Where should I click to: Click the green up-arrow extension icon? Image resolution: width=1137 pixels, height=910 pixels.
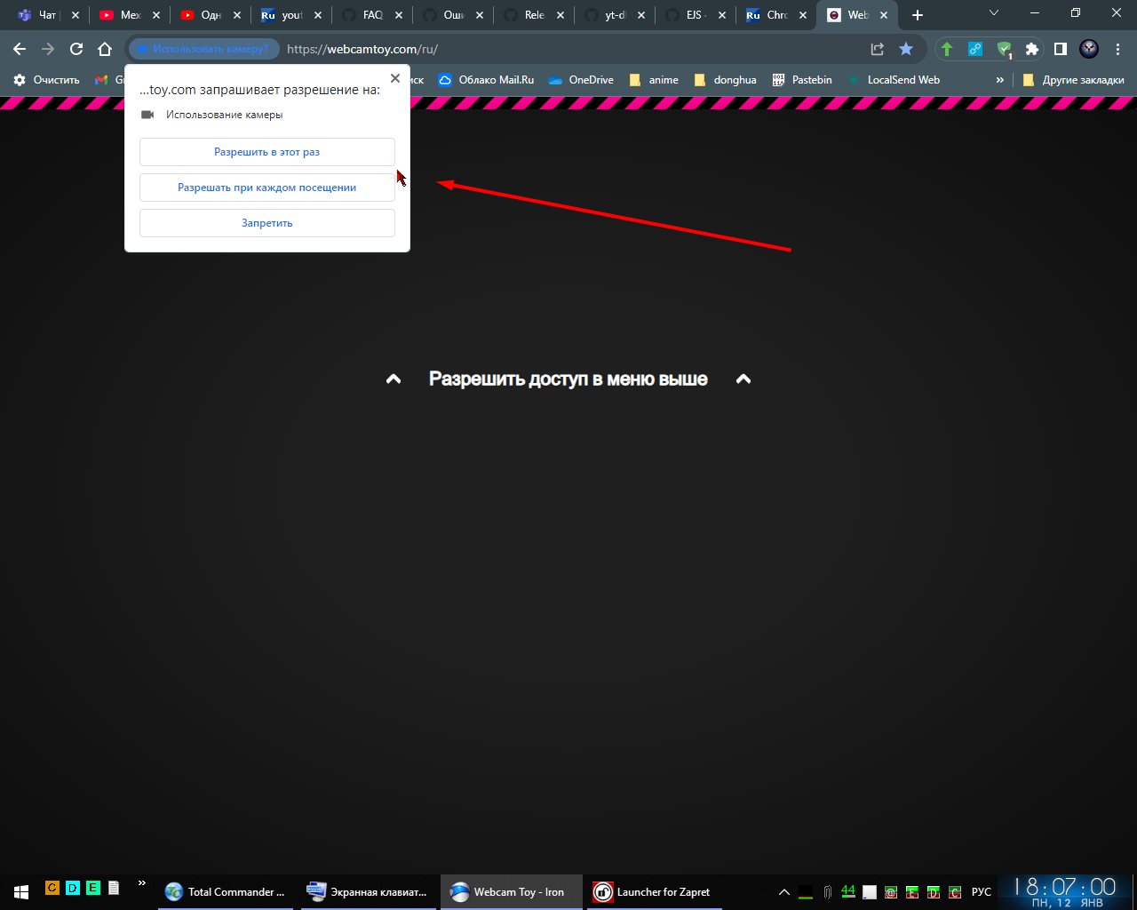click(x=947, y=49)
